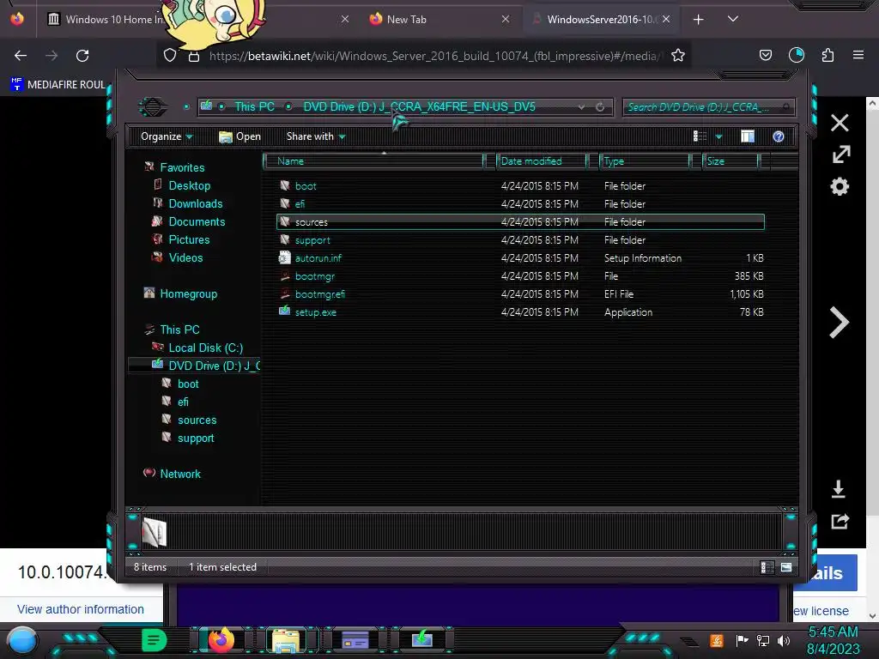
Task: Go back in Firefox
Action: (21, 56)
